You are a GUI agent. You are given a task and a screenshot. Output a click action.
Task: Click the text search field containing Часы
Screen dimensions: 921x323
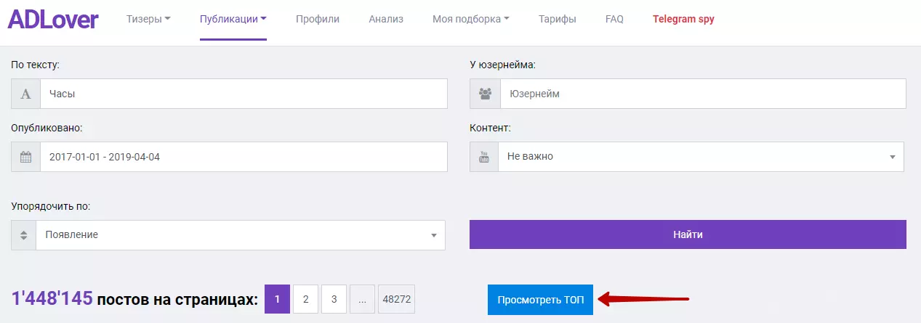(244, 94)
